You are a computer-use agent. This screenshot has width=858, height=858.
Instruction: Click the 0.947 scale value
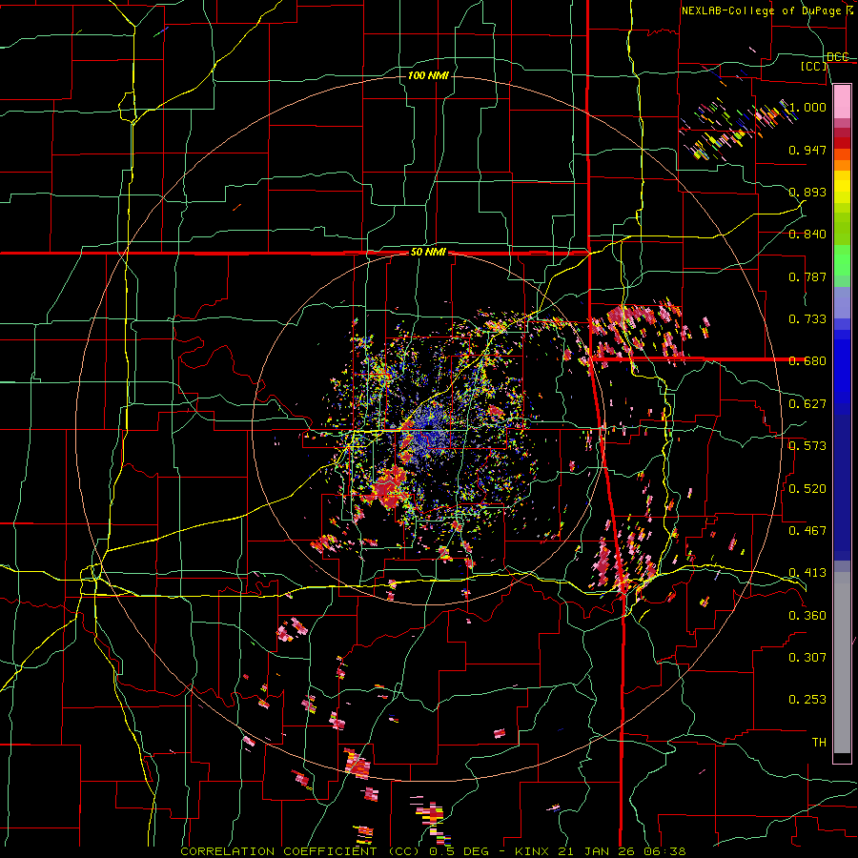click(x=807, y=150)
